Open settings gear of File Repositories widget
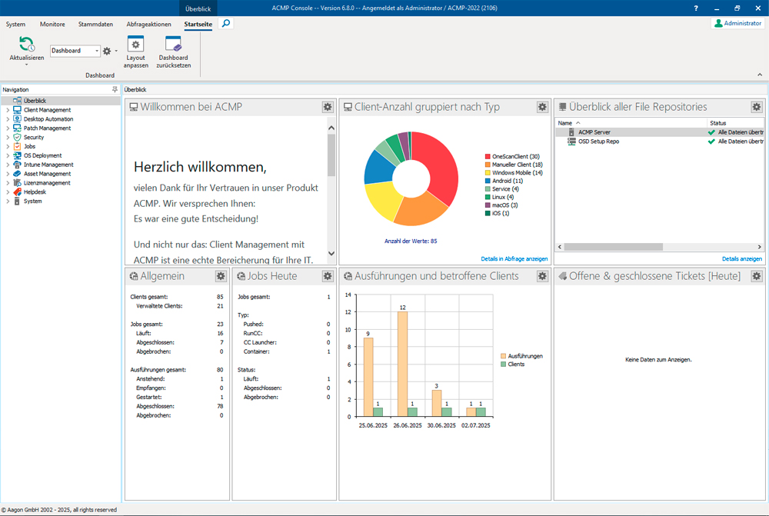 [x=756, y=107]
